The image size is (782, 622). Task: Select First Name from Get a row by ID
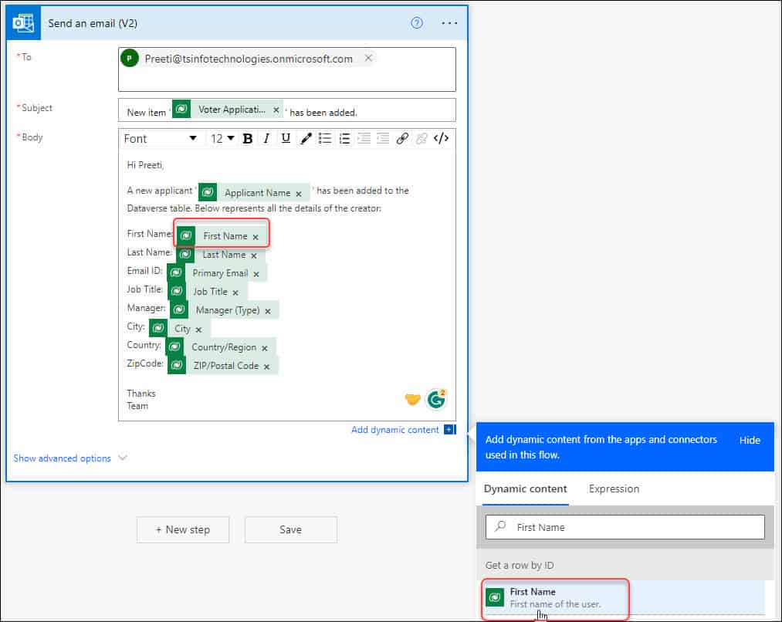coord(625,597)
